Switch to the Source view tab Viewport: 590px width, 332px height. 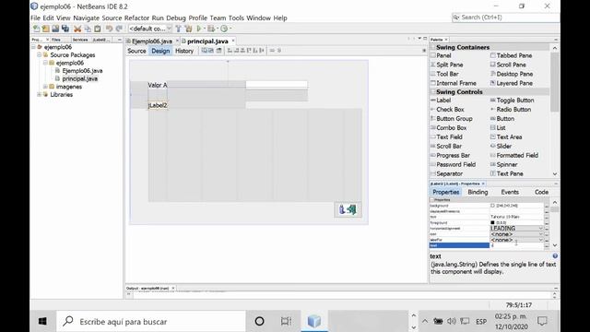136,51
